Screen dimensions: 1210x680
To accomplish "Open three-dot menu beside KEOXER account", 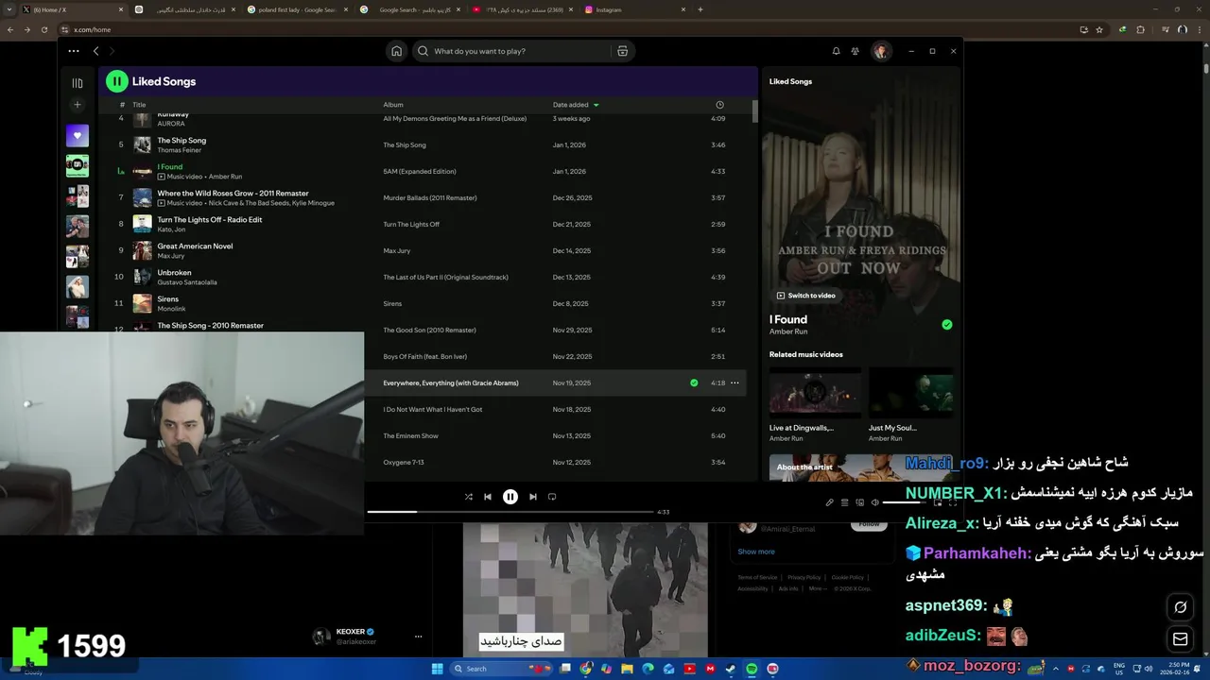I will (418, 637).
